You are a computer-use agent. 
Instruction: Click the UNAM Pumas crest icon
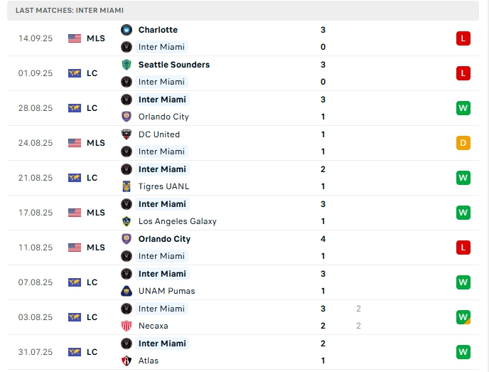pyautogui.click(x=127, y=291)
